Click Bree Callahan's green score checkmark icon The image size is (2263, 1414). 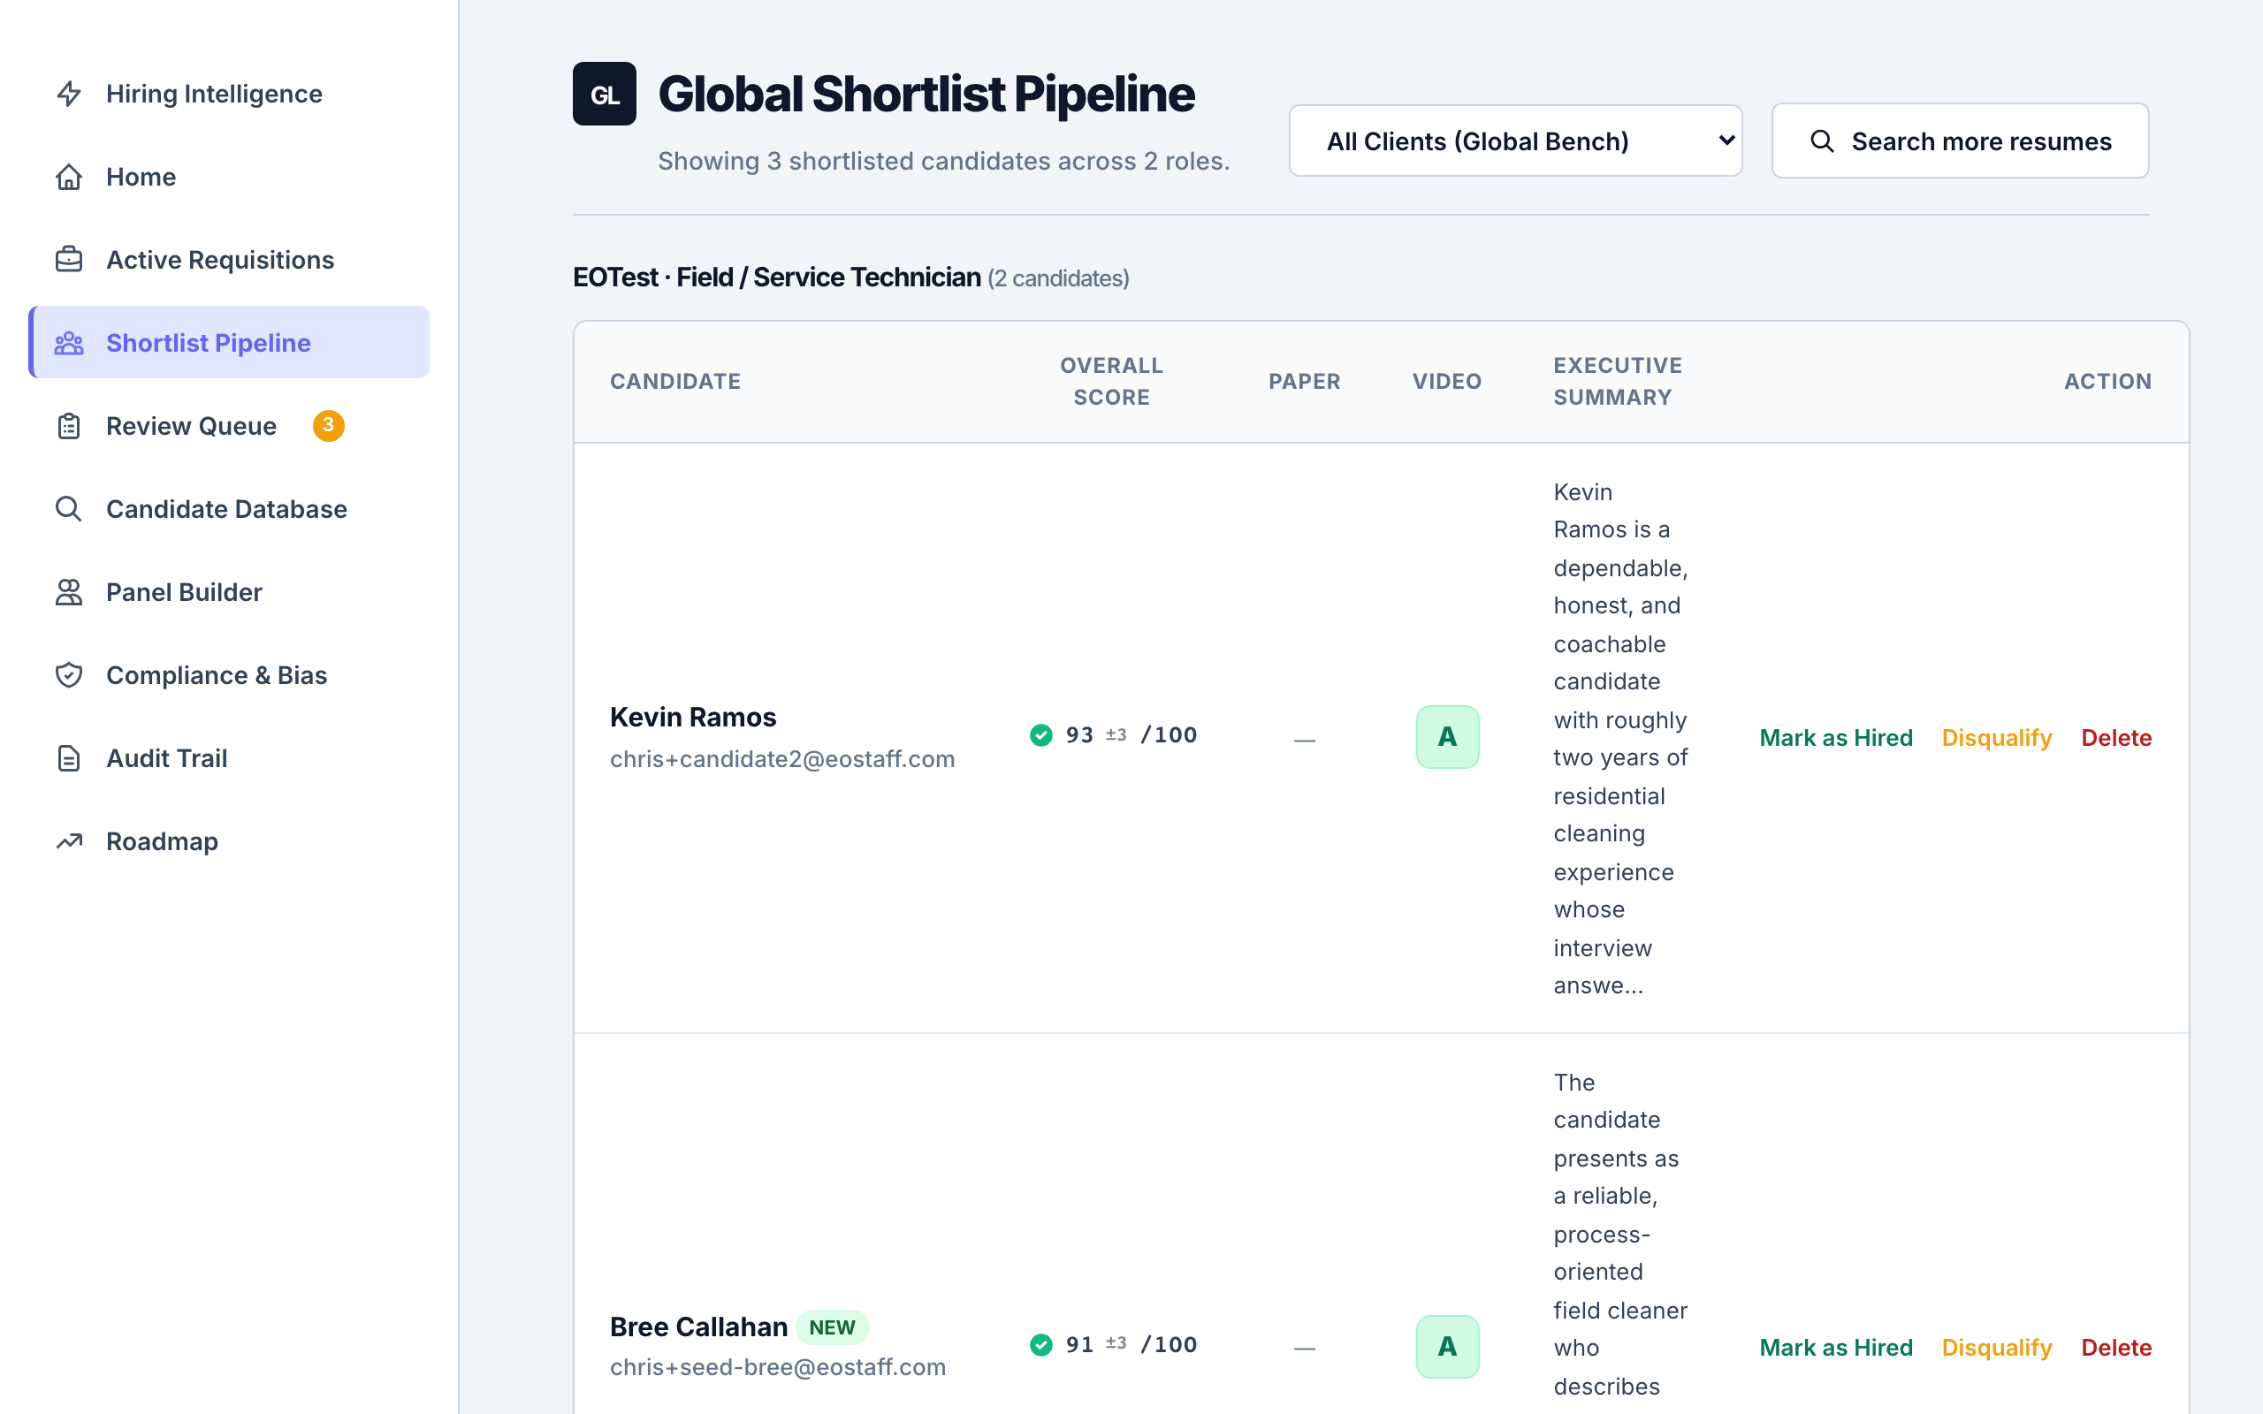[x=1040, y=1345]
